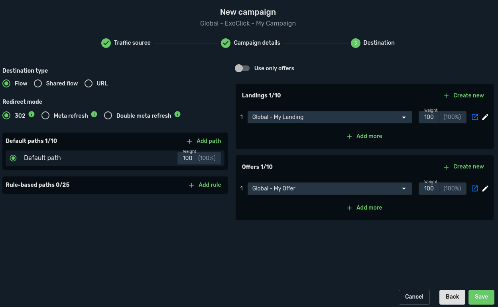Click Traffic source green checkmark step icon
This screenshot has width=498, height=307.
106,43
